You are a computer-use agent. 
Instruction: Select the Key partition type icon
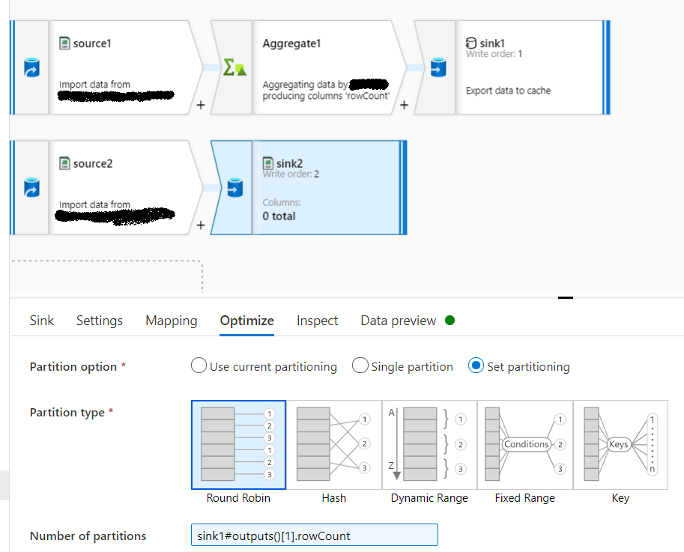(620, 444)
